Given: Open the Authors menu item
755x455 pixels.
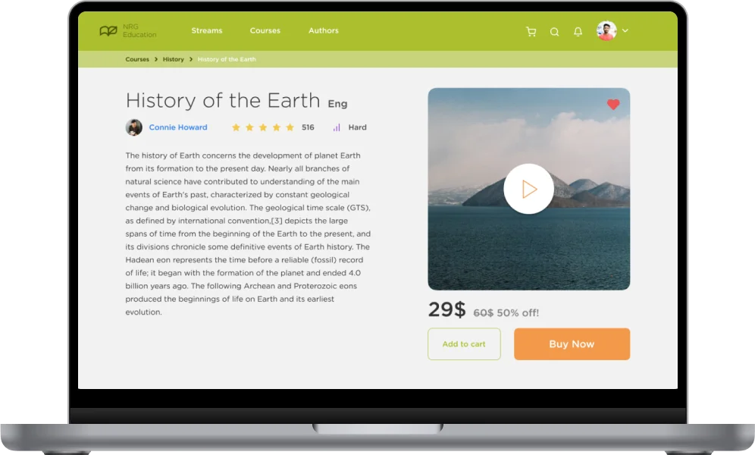Looking at the screenshot, I should tap(324, 30).
